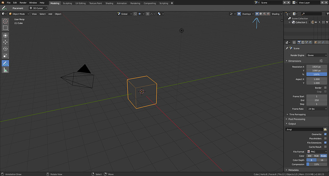
Task: Select the Move tool in left toolbar
Action: point(5,42)
